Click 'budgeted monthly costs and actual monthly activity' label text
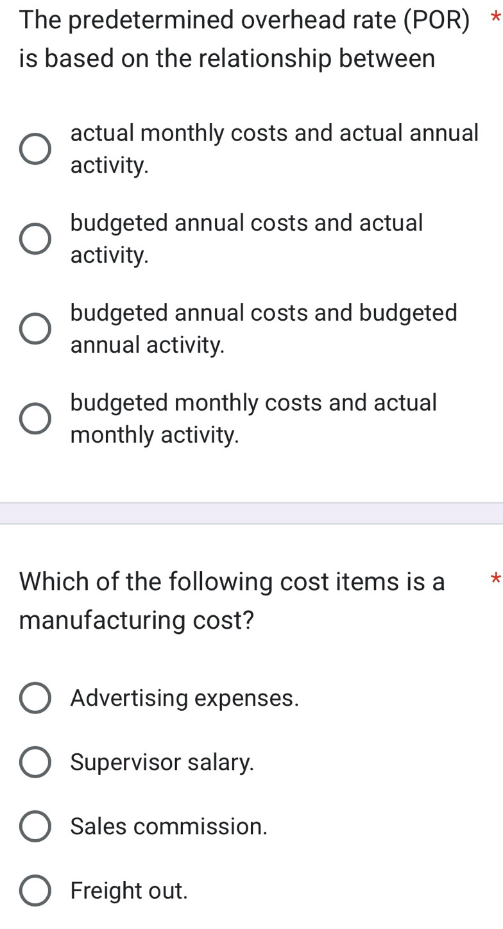This screenshot has height=929, width=503. point(253,418)
